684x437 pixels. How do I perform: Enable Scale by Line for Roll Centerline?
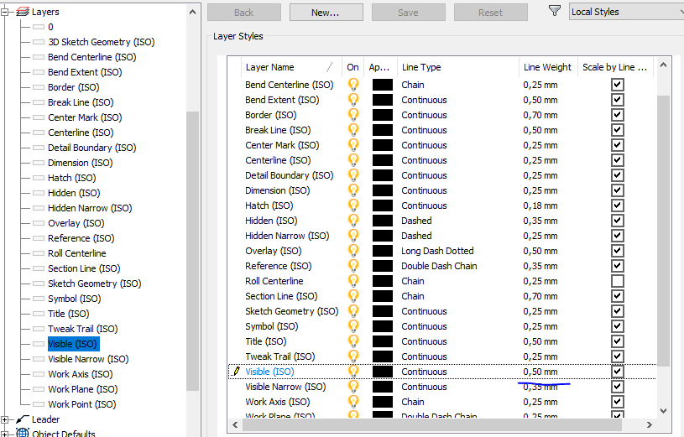point(617,281)
